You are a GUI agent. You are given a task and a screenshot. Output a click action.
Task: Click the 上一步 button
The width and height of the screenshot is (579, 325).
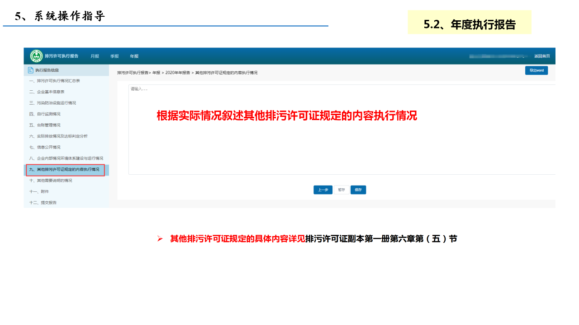point(323,190)
